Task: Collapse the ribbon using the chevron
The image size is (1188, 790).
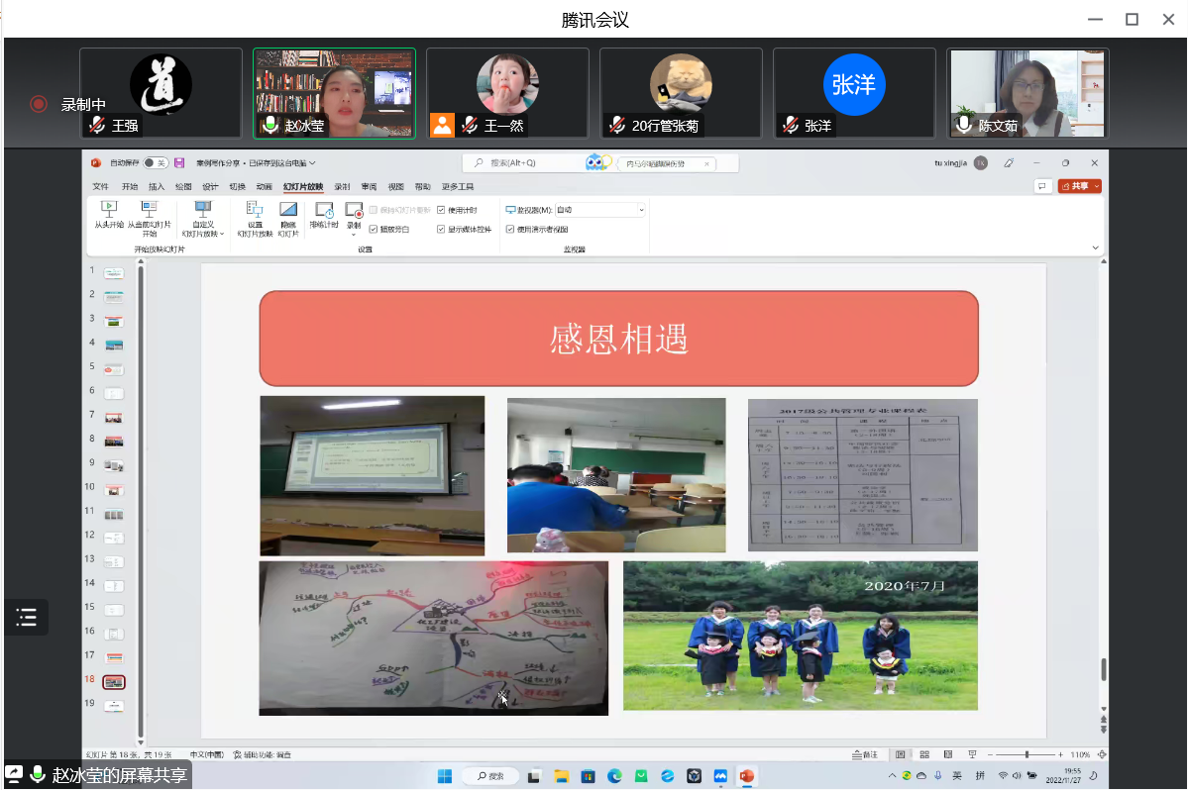Action: (1095, 247)
